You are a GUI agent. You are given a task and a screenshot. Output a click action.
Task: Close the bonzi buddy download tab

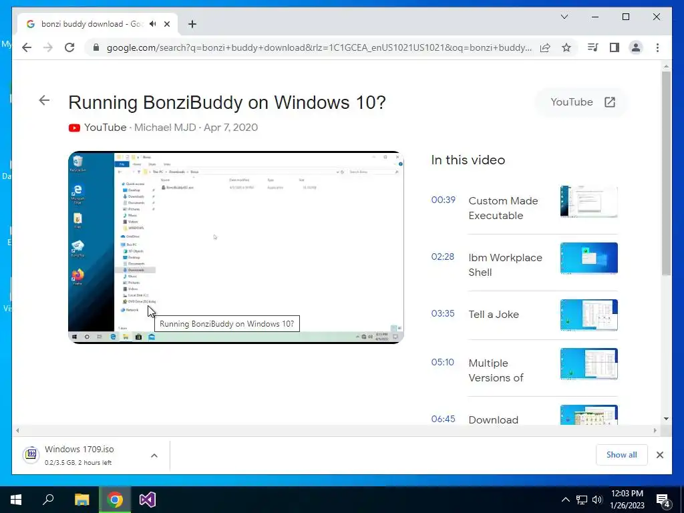(x=166, y=24)
